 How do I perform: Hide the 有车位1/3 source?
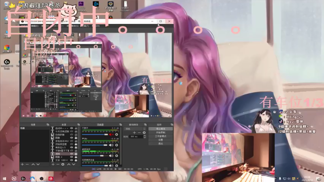tap(72, 147)
